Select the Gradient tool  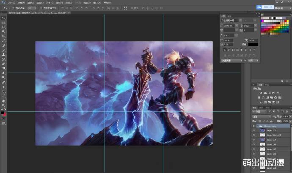tap(4, 68)
